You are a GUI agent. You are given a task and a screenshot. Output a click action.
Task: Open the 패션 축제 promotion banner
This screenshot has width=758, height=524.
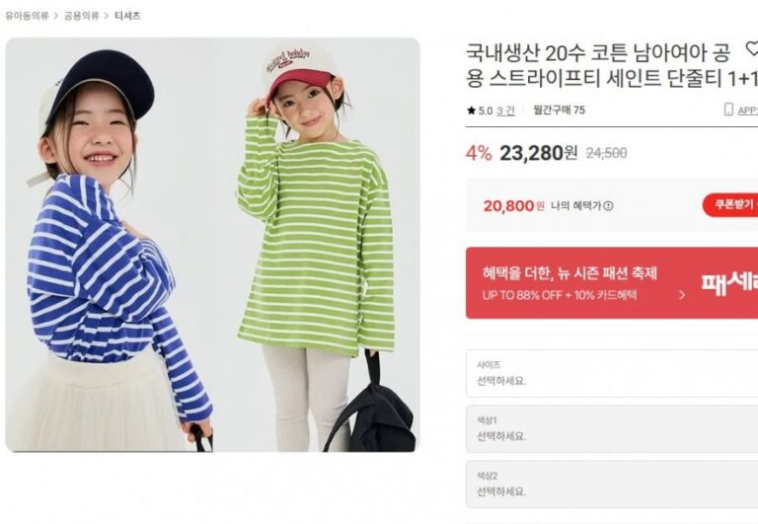[612, 283]
